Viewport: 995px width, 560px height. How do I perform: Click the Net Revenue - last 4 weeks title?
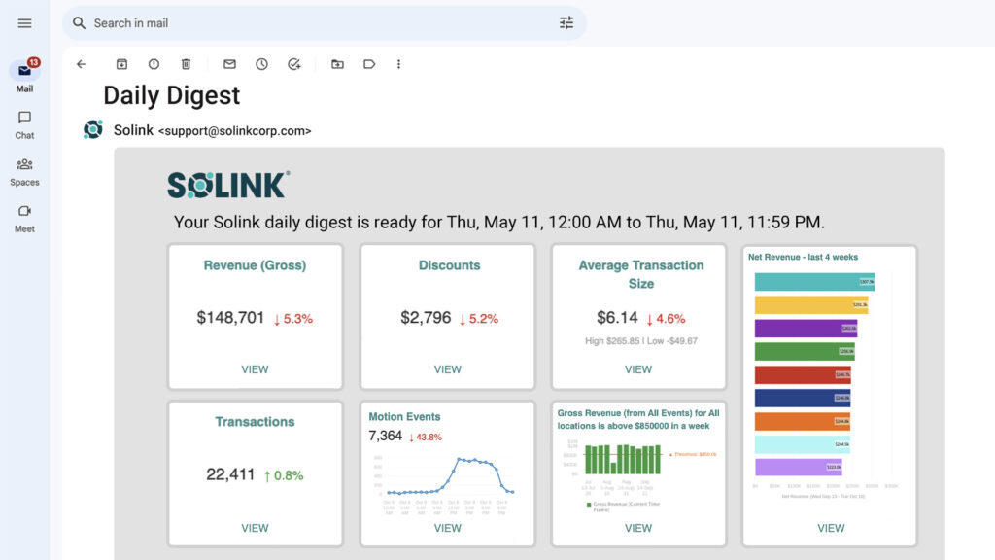803,257
